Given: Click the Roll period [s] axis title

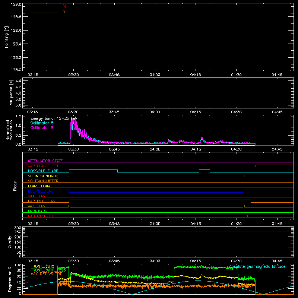Looking at the screenshot, I should (11, 93).
